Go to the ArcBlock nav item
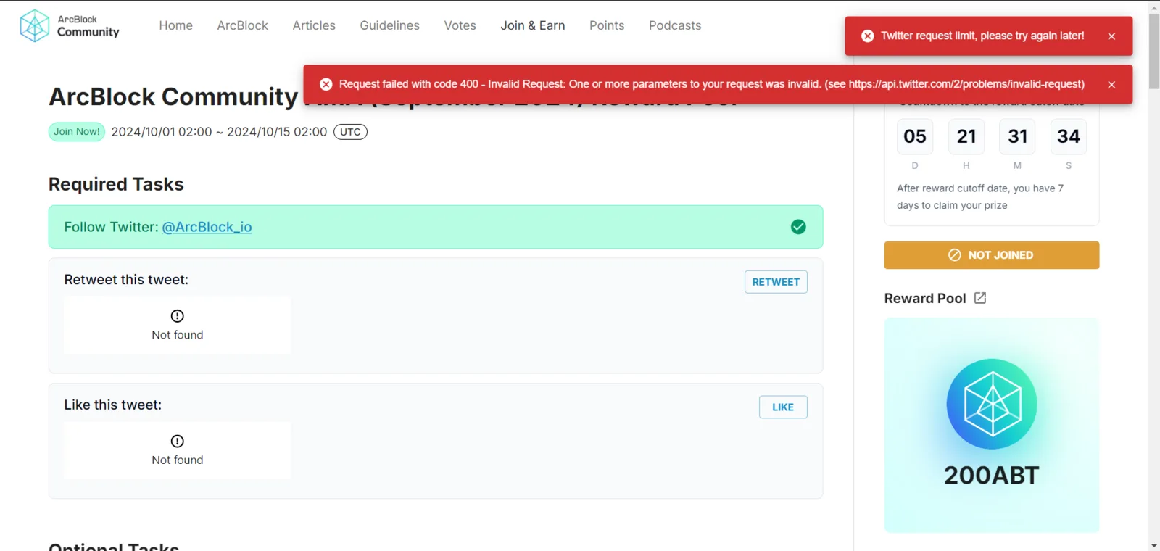The height and width of the screenshot is (551, 1160). 243,25
